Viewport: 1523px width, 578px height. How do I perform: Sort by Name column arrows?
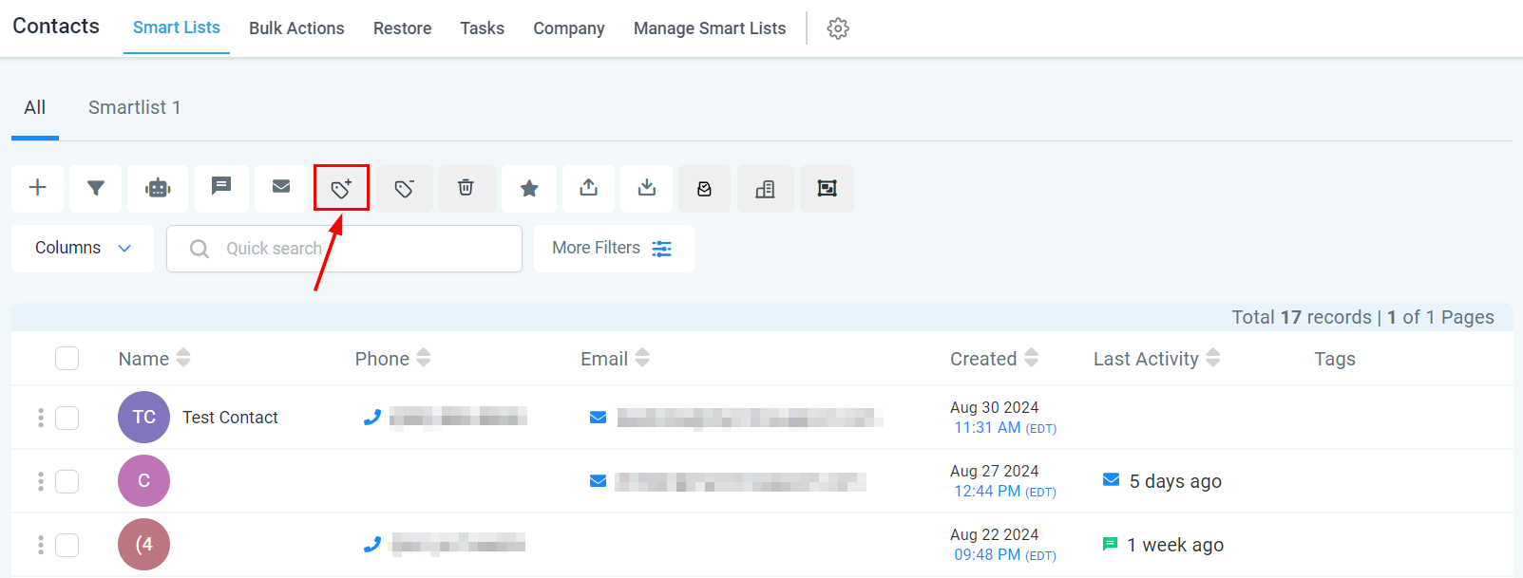coord(183,358)
